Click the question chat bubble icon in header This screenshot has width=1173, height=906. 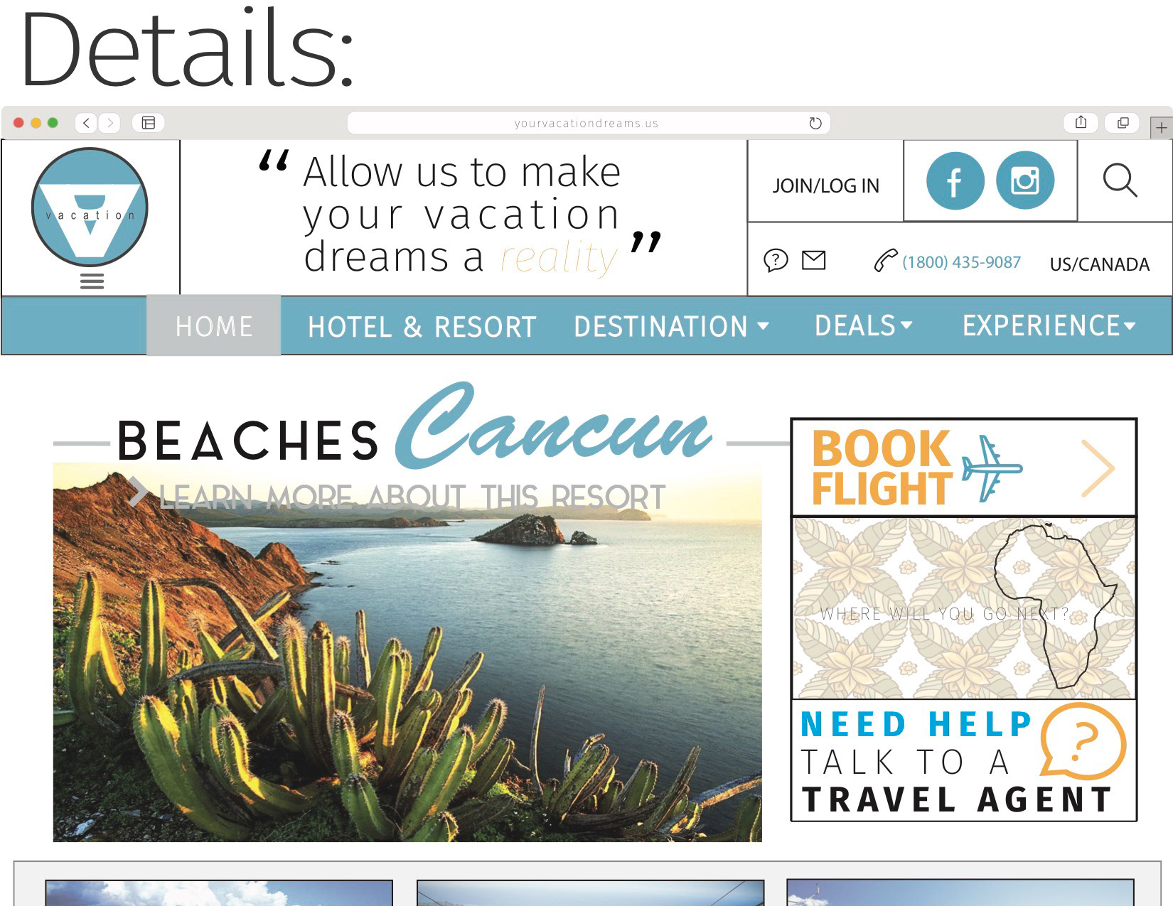click(x=776, y=261)
